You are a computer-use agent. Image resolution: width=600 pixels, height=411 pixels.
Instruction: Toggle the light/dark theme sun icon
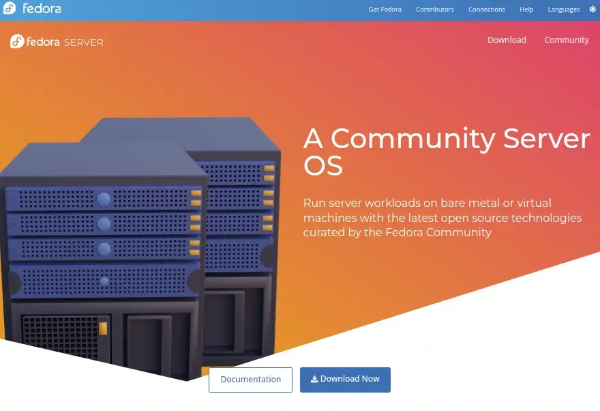click(592, 10)
